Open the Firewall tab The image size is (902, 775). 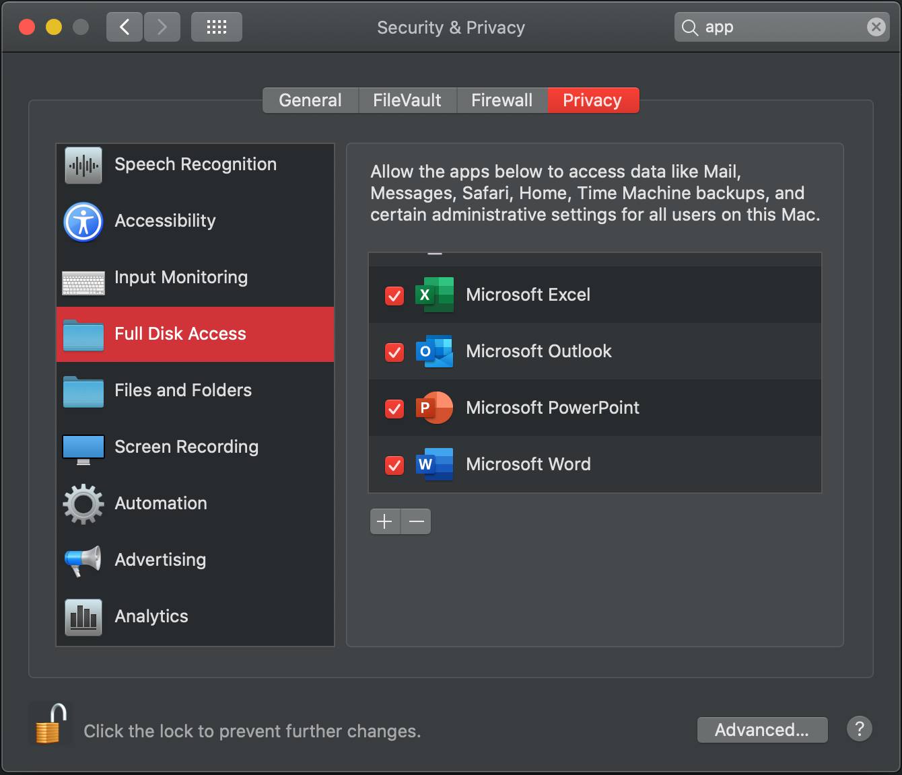click(x=501, y=100)
